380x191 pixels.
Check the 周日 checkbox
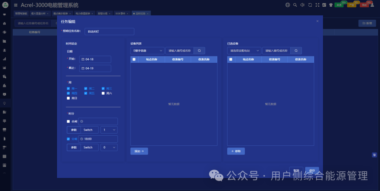pos(68,98)
